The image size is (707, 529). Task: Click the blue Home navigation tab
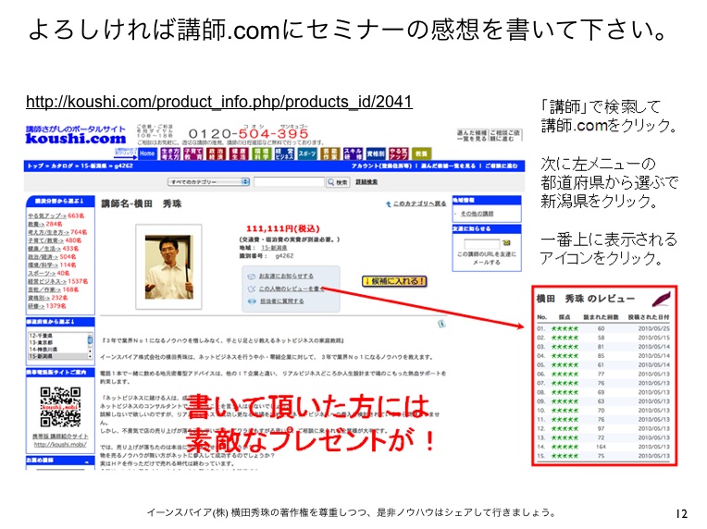point(144,153)
